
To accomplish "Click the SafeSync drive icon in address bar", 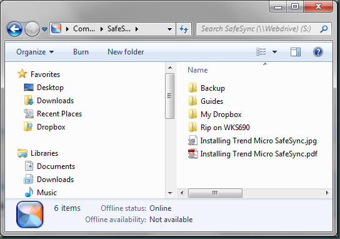I will pyautogui.click(x=56, y=28).
